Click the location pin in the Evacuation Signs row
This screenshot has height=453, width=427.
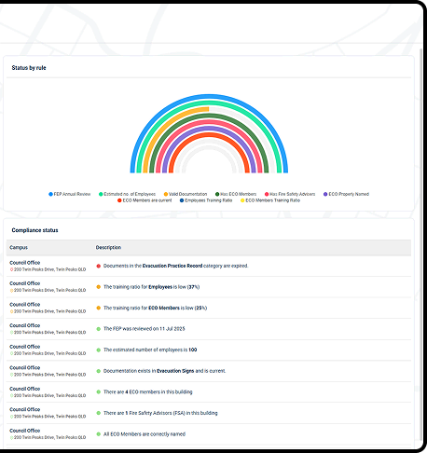pos(11,375)
